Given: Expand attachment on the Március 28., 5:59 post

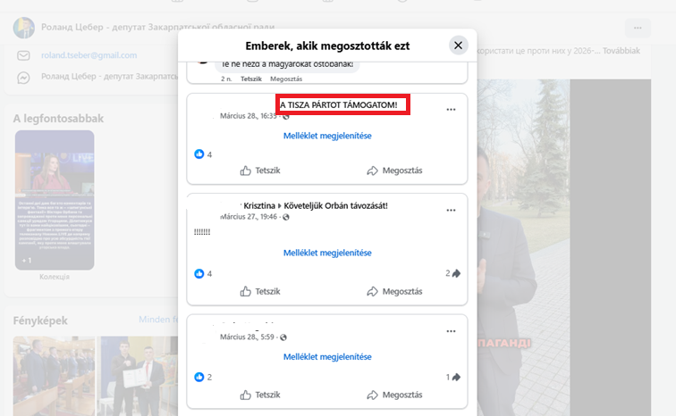Looking at the screenshot, I should (x=327, y=357).
